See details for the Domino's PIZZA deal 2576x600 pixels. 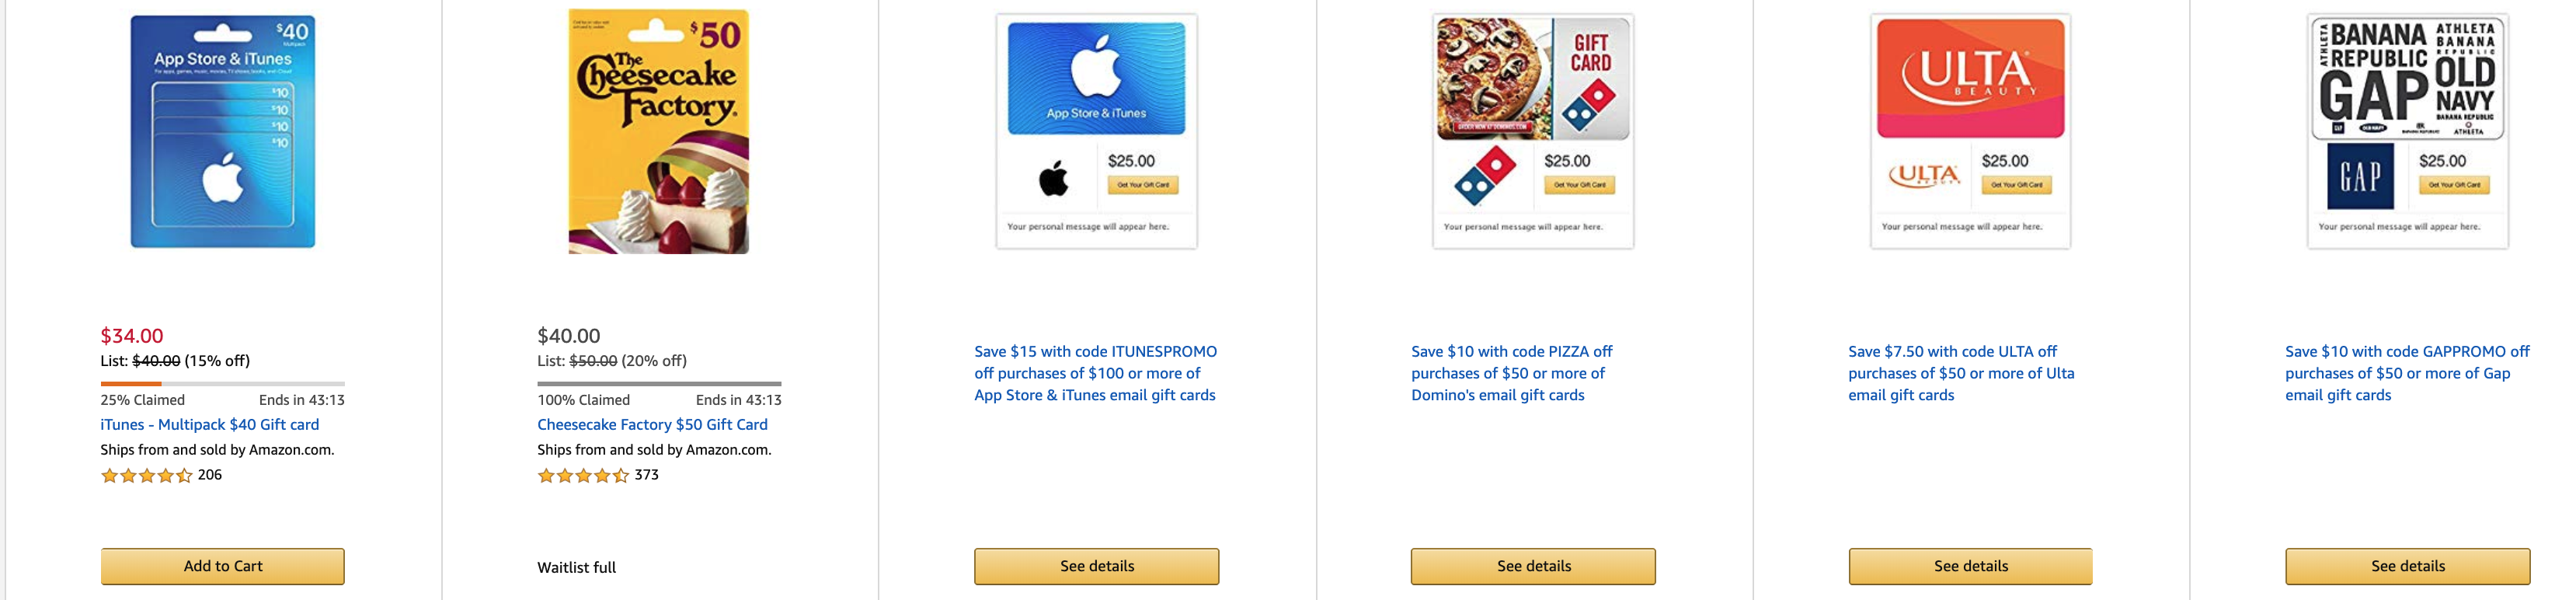coord(1533,566)
